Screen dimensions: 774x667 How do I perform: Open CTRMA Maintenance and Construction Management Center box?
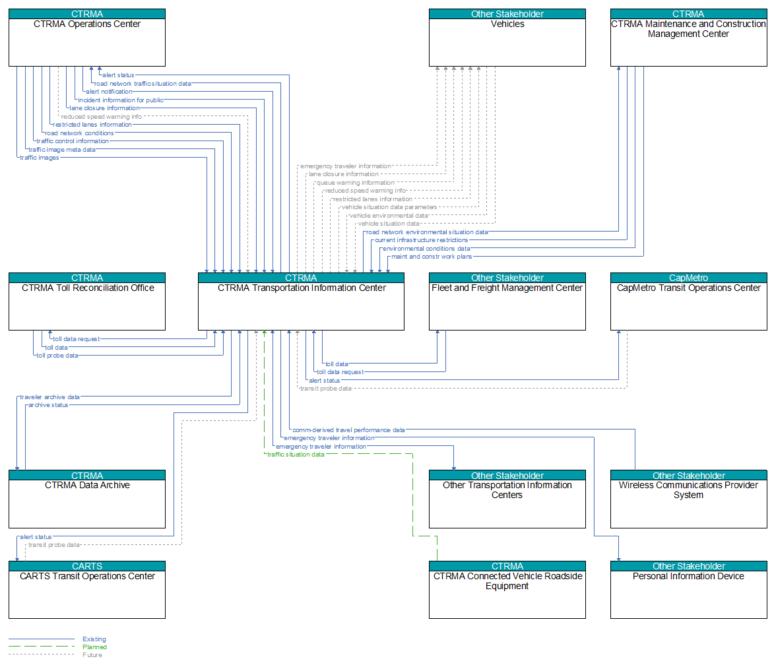tap(689, 38)
